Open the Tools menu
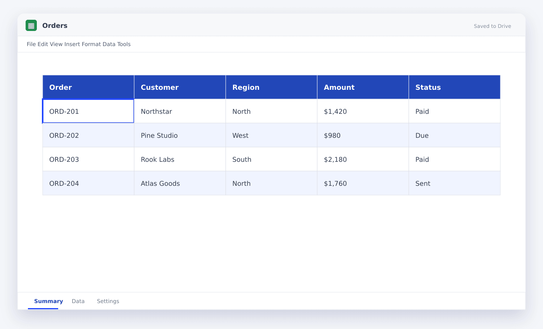Viewport: 543px width, 329px height. (124, 44)
